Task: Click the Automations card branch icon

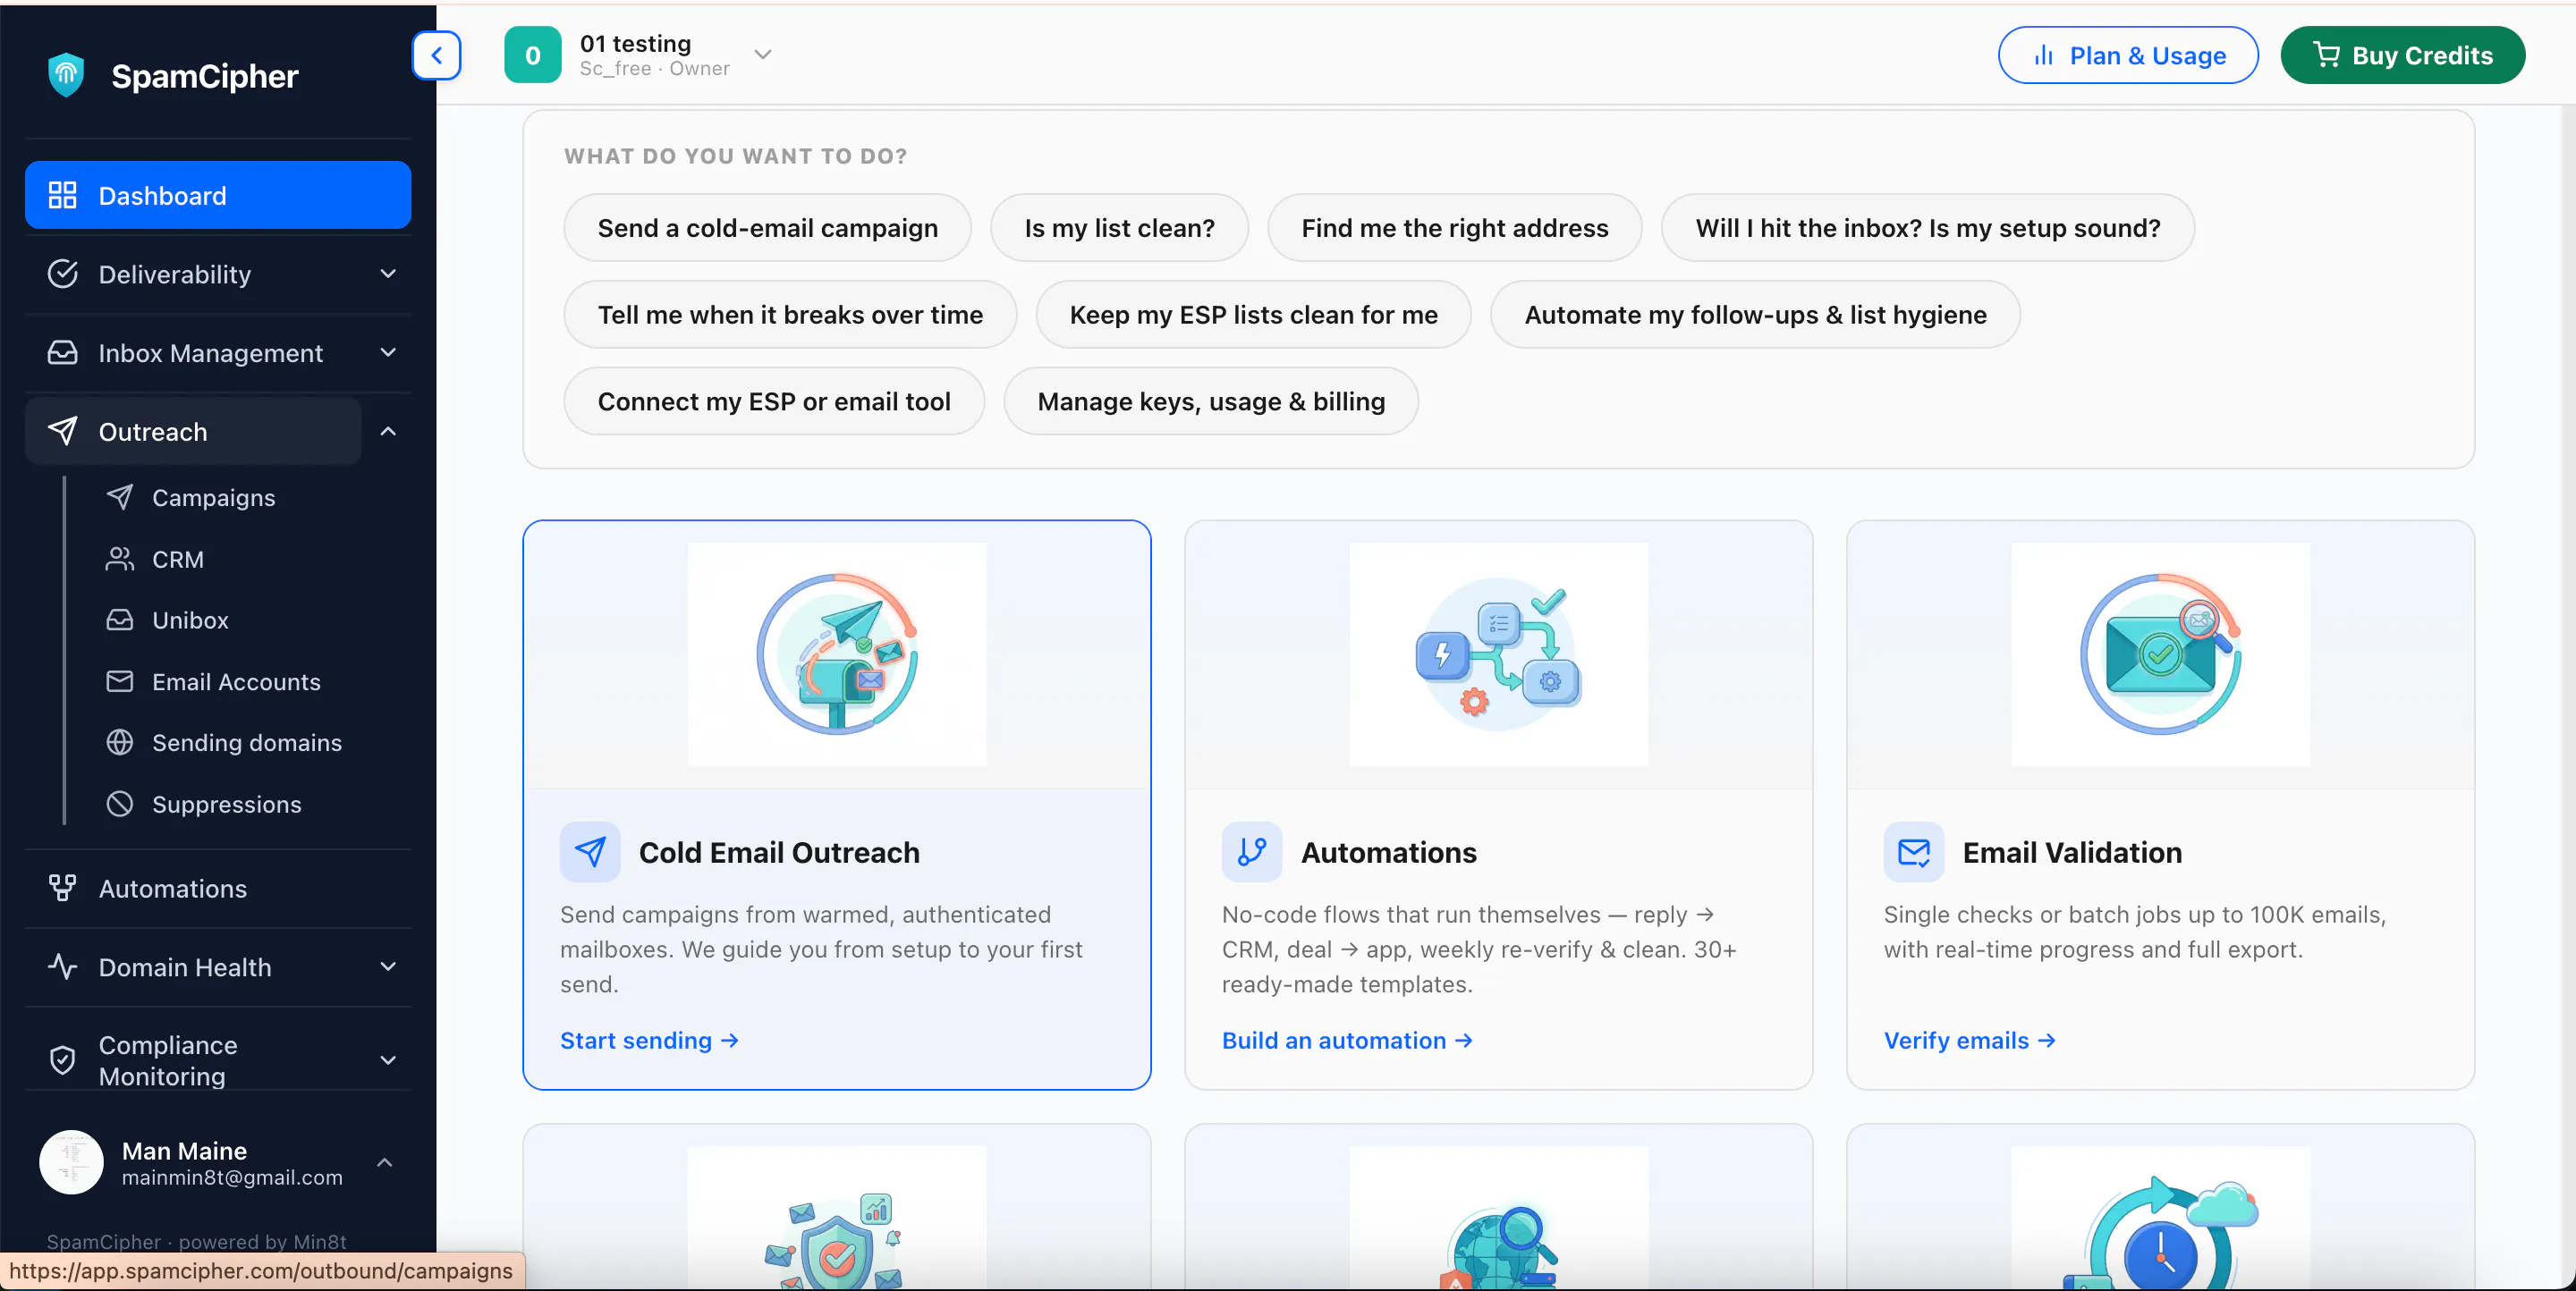Action: coord(1252,852)
